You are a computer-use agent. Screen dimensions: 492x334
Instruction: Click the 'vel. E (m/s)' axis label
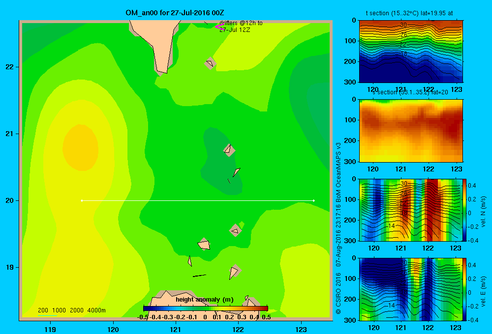tap(483, 291)
